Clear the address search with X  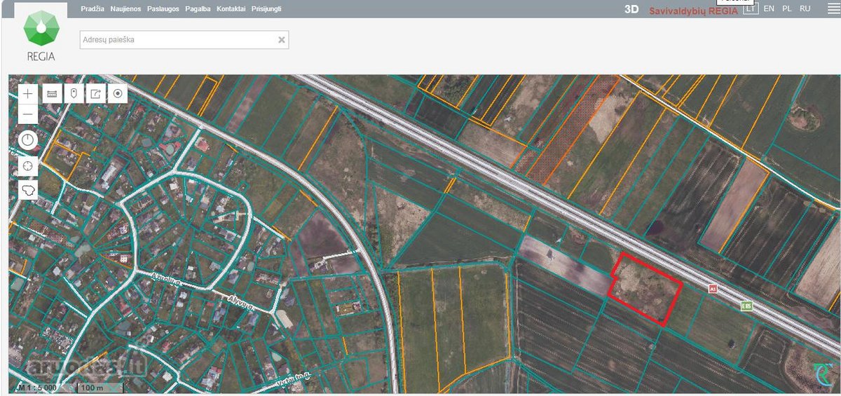click(282, 40)
